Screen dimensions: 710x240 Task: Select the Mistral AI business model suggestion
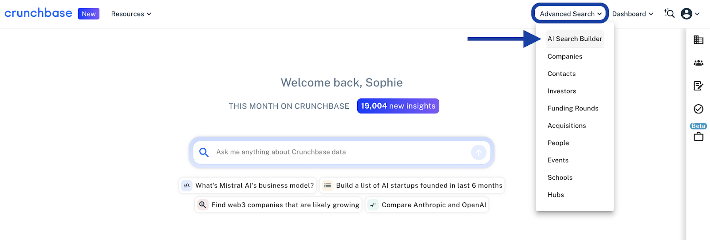pos(248,185)
